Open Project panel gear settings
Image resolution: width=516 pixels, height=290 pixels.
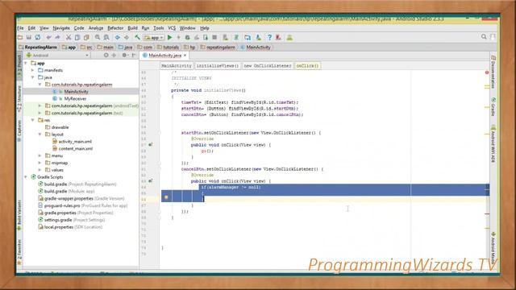[x=124, y=56]
